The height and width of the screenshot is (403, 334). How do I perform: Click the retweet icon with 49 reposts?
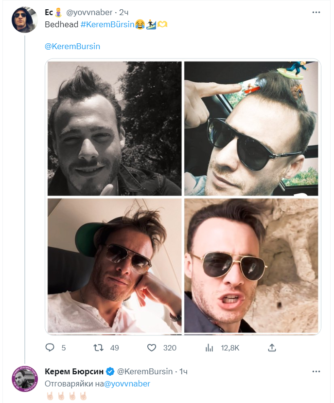click(98, 348)
